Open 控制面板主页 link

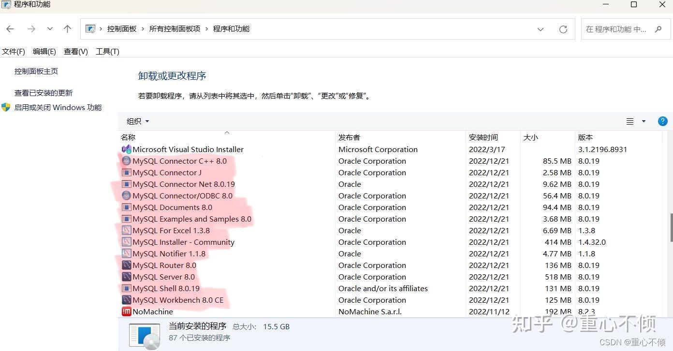(x=36, y=70)
